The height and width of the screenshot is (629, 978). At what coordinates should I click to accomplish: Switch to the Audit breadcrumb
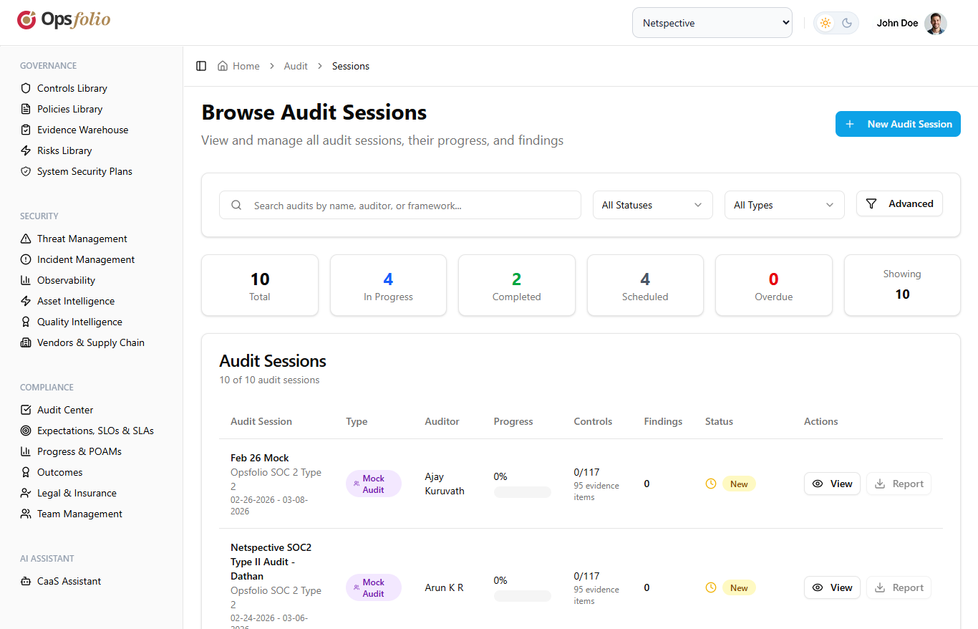click(x=296, y=65)
